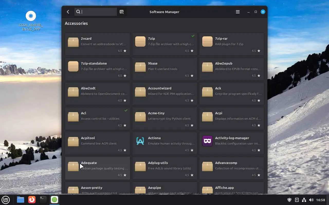Click the Affiche.app title
The image size is (329, 205).
point(224,188)
